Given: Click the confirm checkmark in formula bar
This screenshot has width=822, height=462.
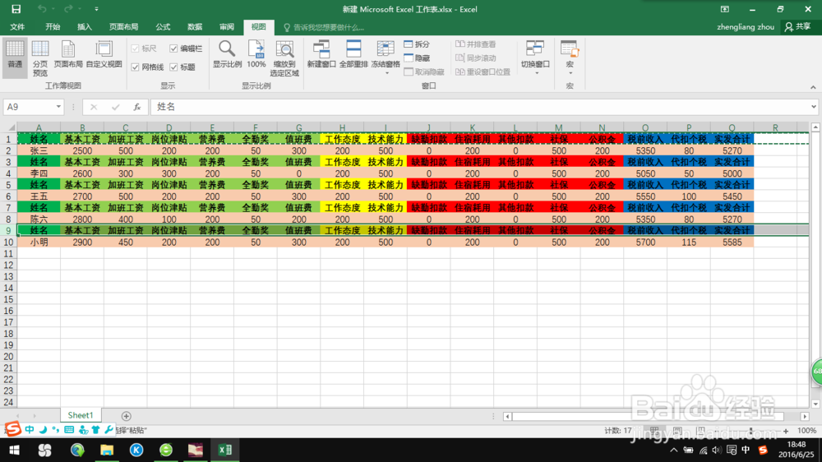Looking at the screenshot, I should (x=115, y=107).
